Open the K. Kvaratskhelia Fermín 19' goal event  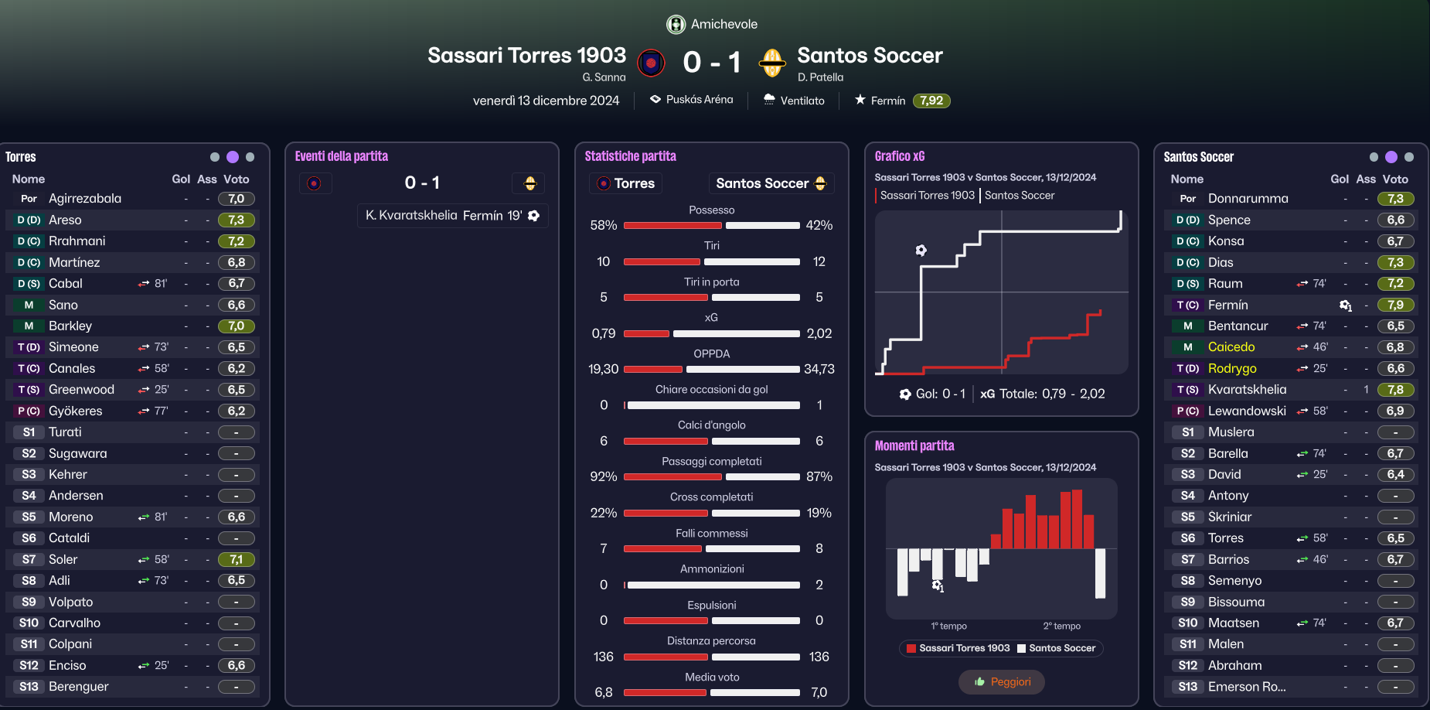[453, 216]
